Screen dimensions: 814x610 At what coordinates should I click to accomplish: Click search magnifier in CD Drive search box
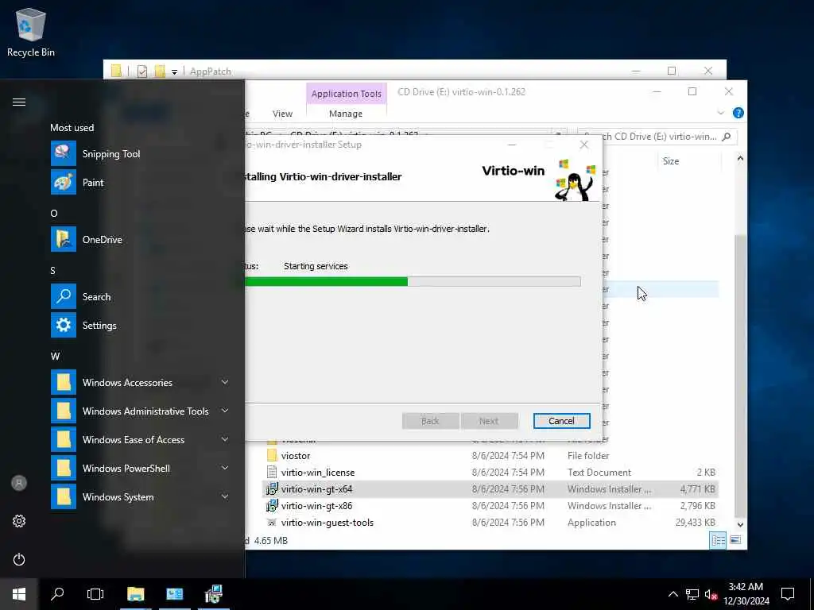(727, 137)
